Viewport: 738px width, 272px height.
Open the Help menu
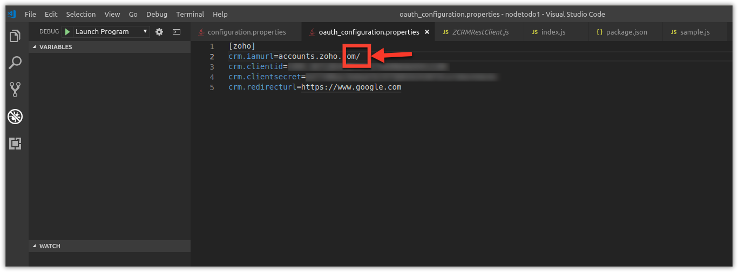click(220, 14)
